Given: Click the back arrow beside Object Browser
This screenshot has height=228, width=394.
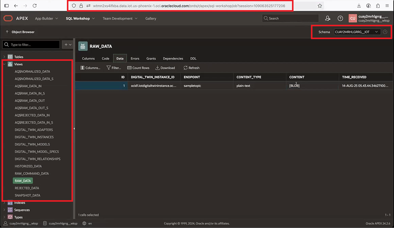Looking at the screenshot, I should [x=7, y=31].
